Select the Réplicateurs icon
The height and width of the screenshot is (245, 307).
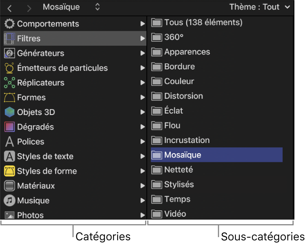pyautogui.click(x=9, y=83)
